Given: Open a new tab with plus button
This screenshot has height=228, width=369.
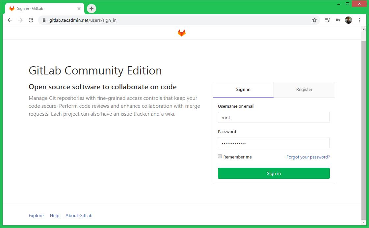Looking at the screenshot, I should [x=92, y=9].
